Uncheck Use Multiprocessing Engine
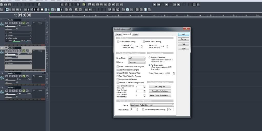 coord(118,70)
